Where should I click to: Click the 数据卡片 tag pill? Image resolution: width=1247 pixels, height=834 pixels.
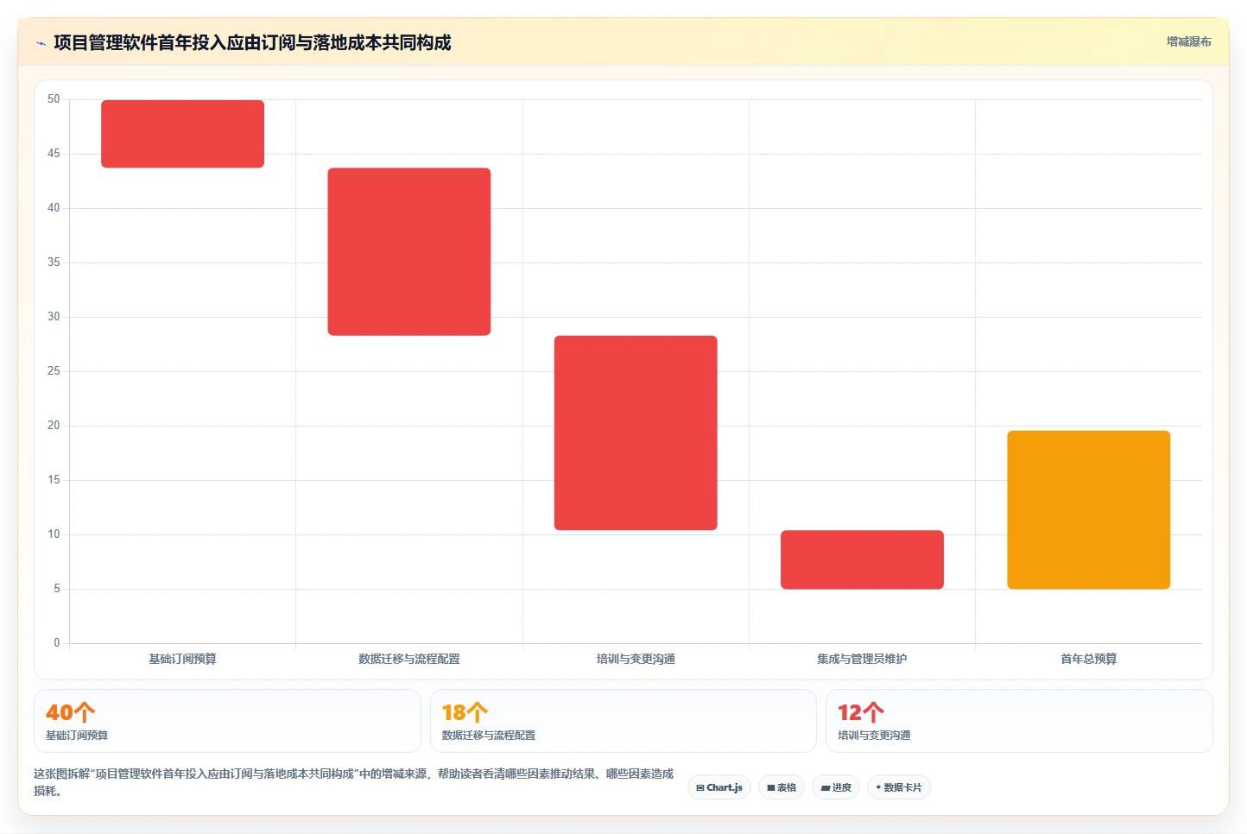898,787
